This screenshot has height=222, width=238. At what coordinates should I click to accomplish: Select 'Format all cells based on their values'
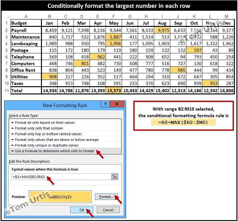coord(65,123)
